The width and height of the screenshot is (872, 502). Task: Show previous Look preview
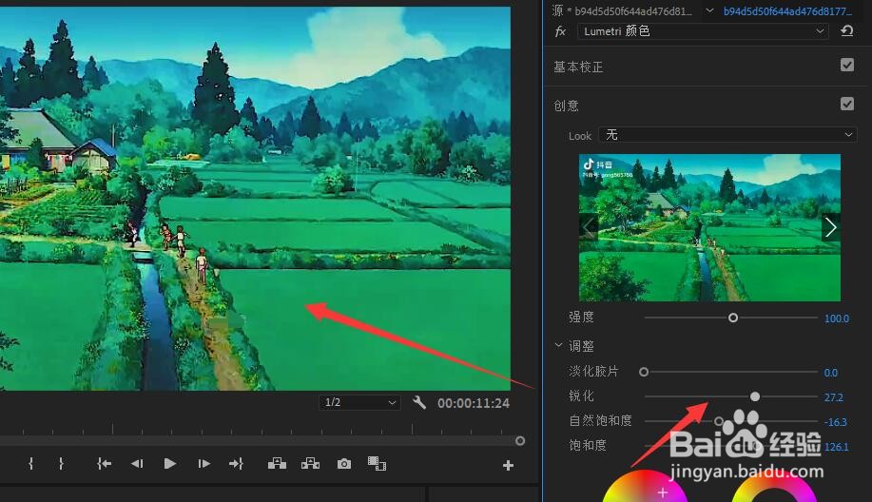coord(589,227)
